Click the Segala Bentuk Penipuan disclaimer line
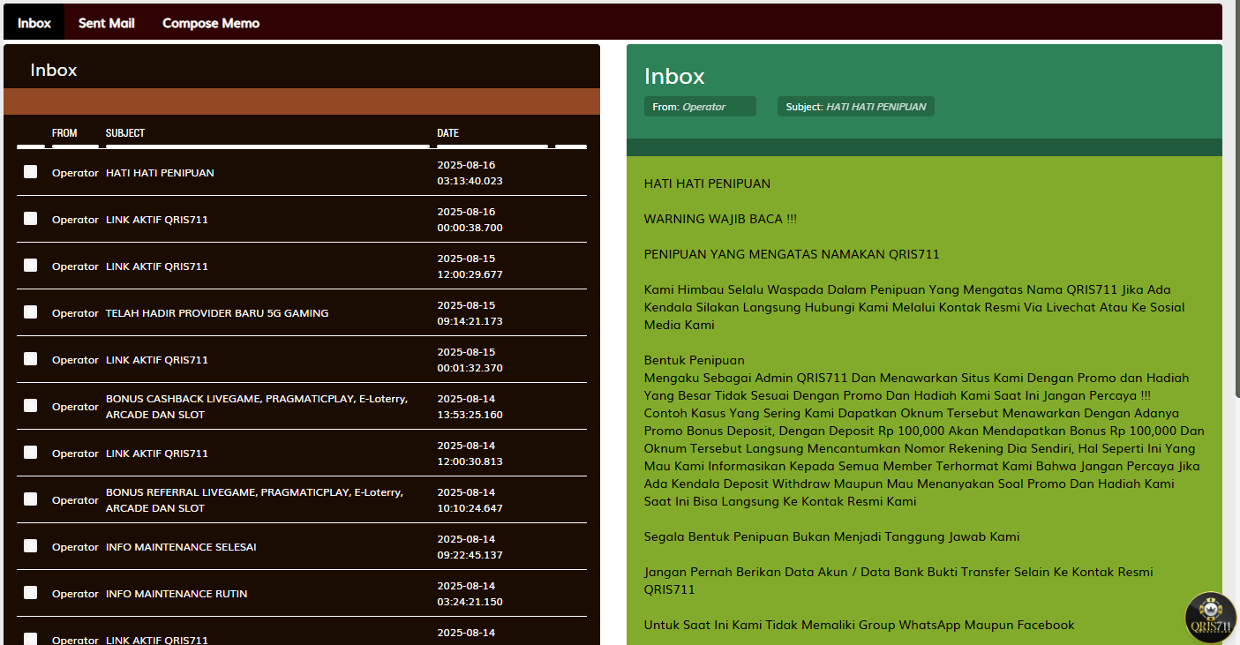Image resolution: width=1240 pixels, height=645 pixels. tap(832, 536)
